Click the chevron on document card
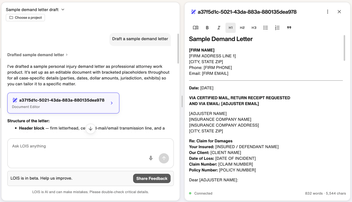The width and height of the screenshot is (352, 202). [x=111, y=103]
